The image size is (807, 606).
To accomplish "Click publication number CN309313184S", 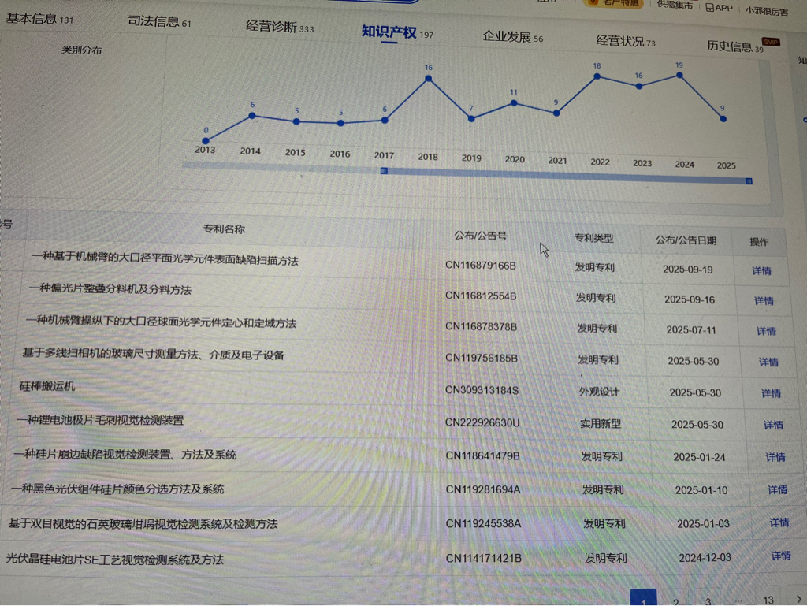I will click(482, 390).
